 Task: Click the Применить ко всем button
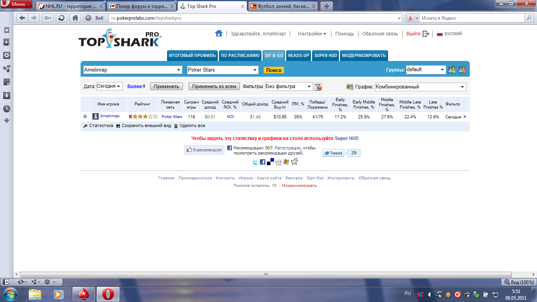(x=214, y=87)
